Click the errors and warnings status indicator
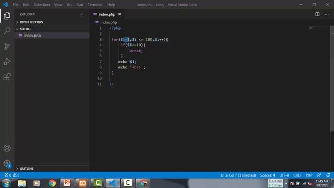The image size is (334, 188). tap(12, 175)
